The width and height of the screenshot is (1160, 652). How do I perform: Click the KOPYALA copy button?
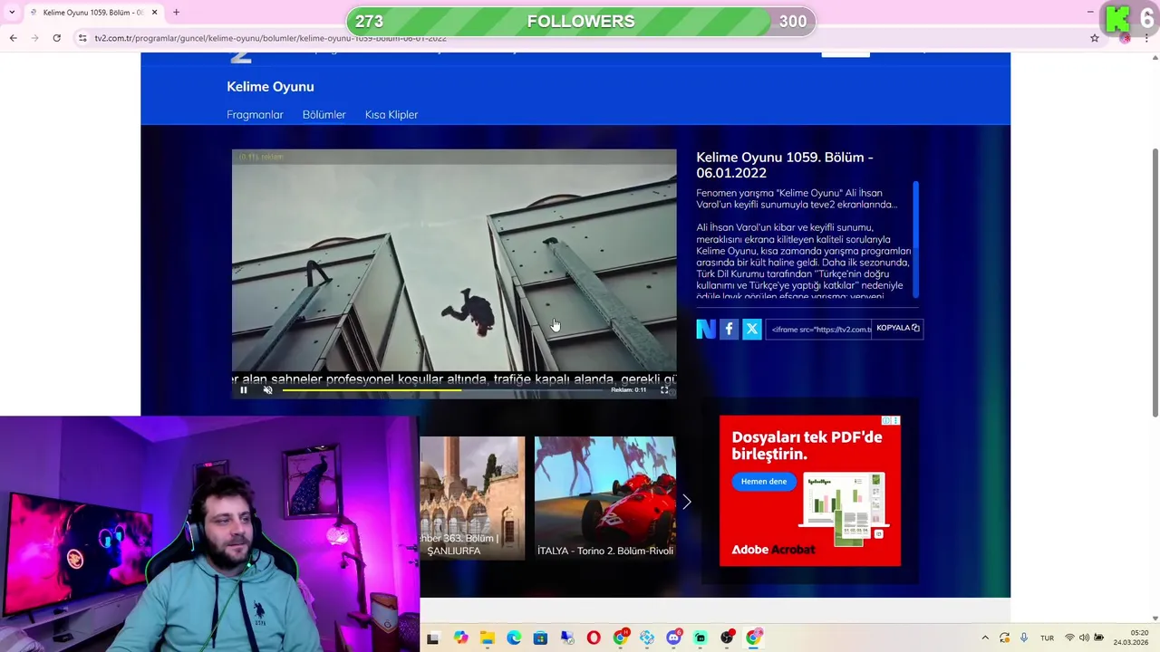[897, 328]
